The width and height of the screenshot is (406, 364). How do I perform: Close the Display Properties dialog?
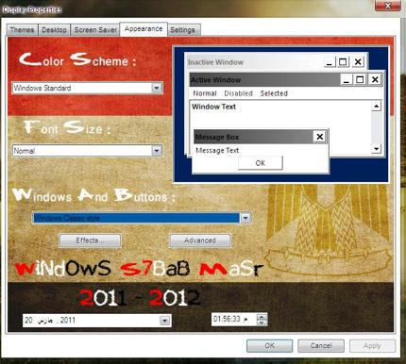pyautogui.click(x=388, y=6)
